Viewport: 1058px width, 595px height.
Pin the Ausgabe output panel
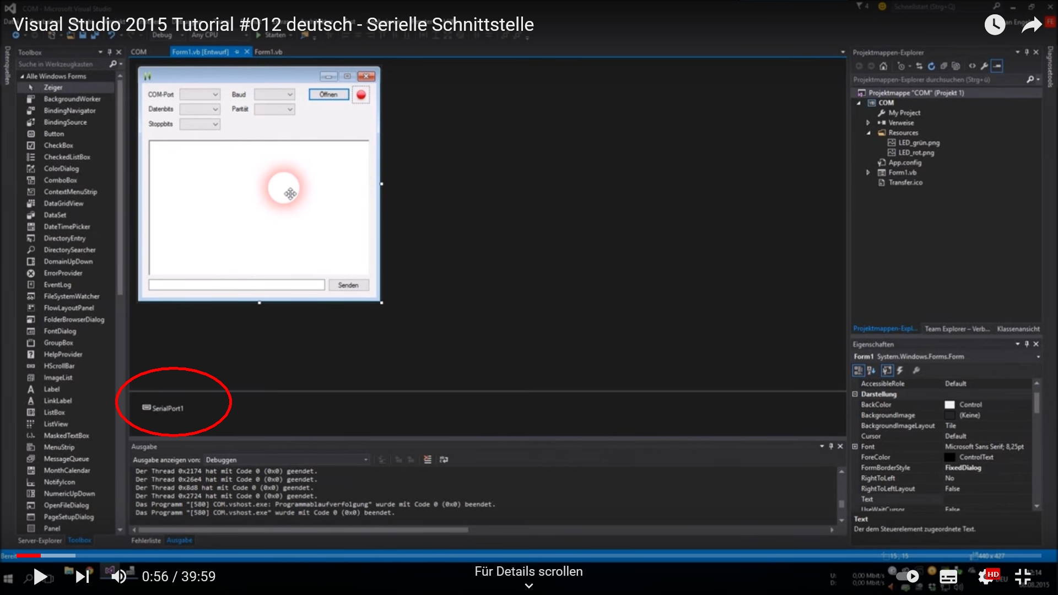coord(831,446)
